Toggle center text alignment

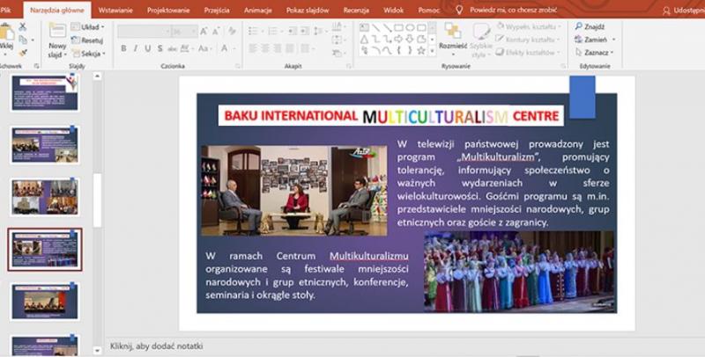coord(265,48)
